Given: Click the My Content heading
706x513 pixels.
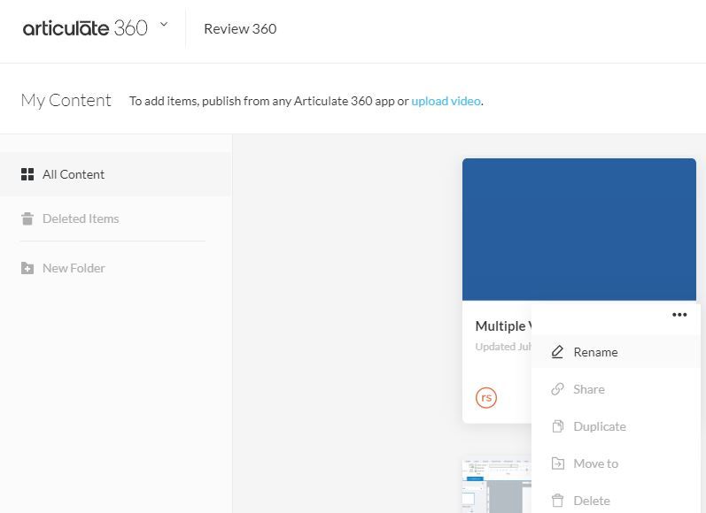Looking at the screenshot, I should click(66, 100).
